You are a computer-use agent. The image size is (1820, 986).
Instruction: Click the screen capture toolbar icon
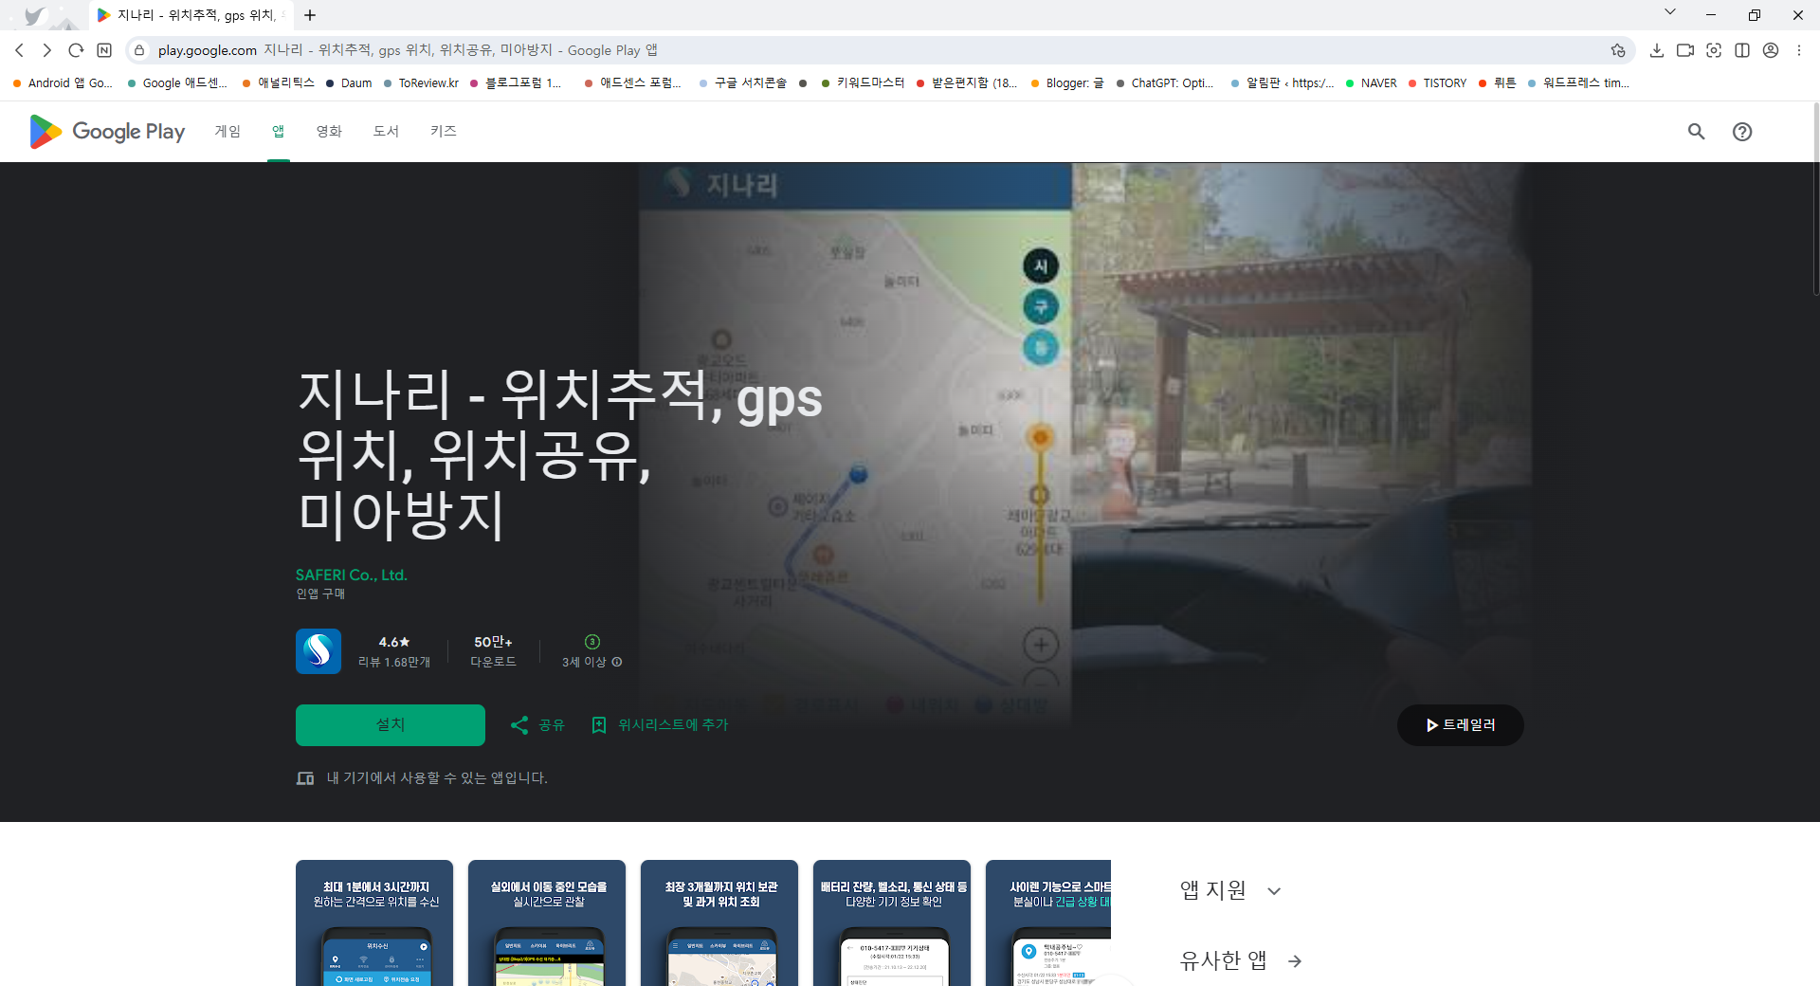coord(1714,49)
